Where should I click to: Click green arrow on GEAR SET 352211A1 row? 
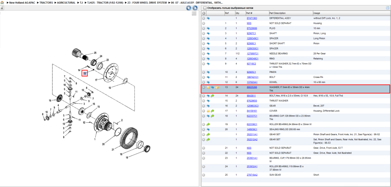pyautogui.click(x=208, y=134)
